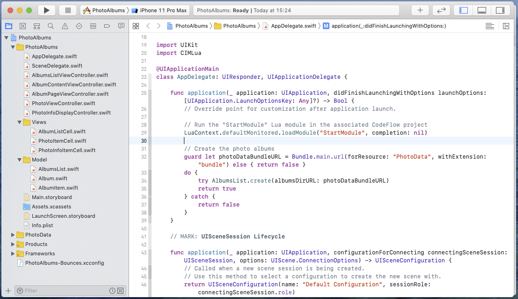
Task: Toggle the bottom debug area
Action: (482, 10)
